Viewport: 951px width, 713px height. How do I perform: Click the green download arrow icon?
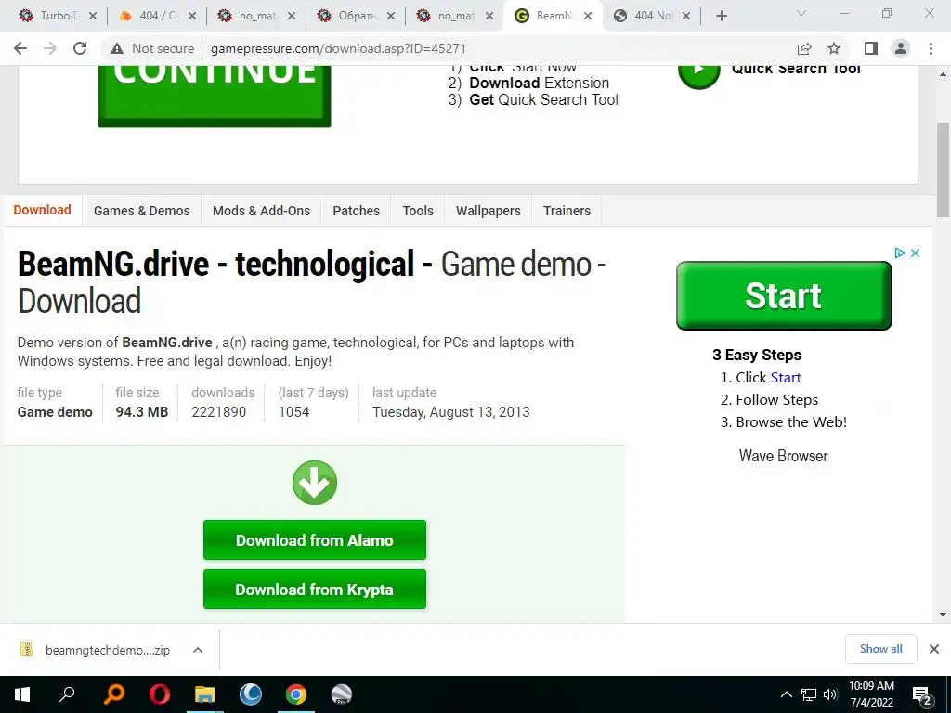314,483
